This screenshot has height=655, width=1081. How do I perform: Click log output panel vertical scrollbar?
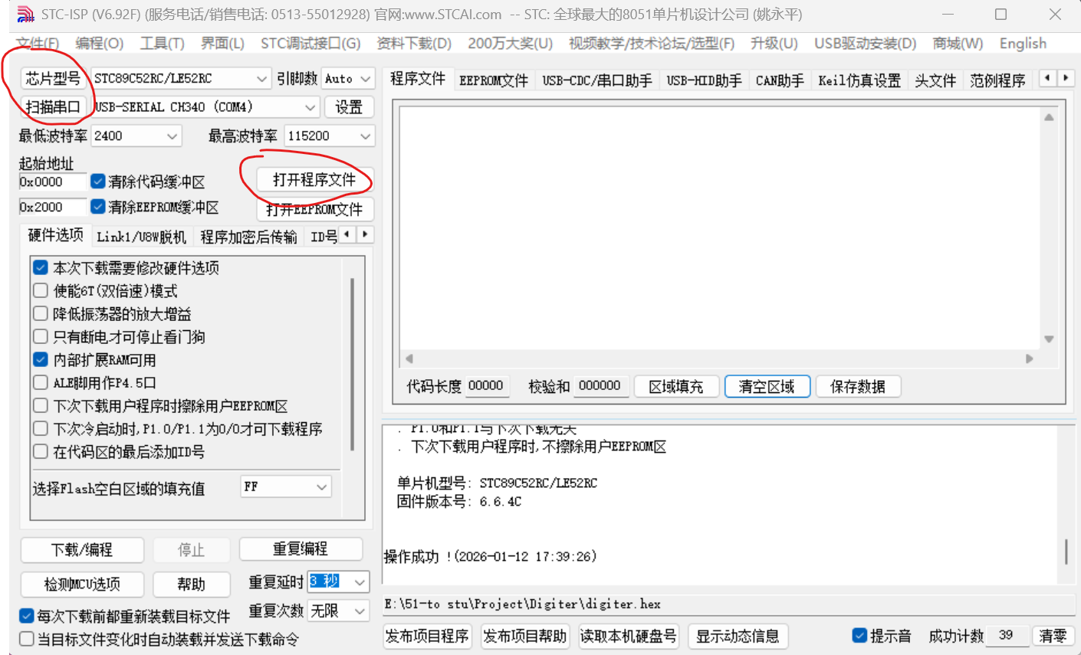coord(1066,552)
